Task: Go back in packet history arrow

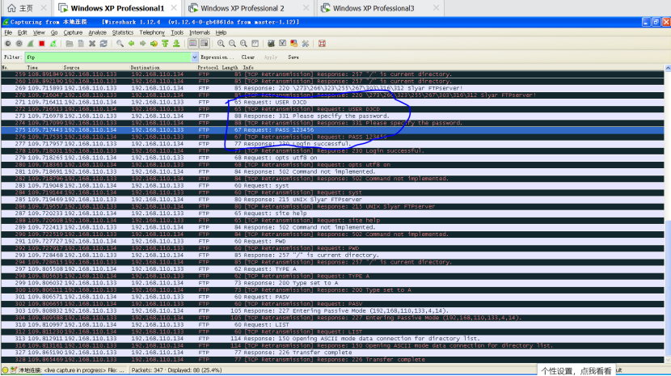Action: [x=132, y=44]
